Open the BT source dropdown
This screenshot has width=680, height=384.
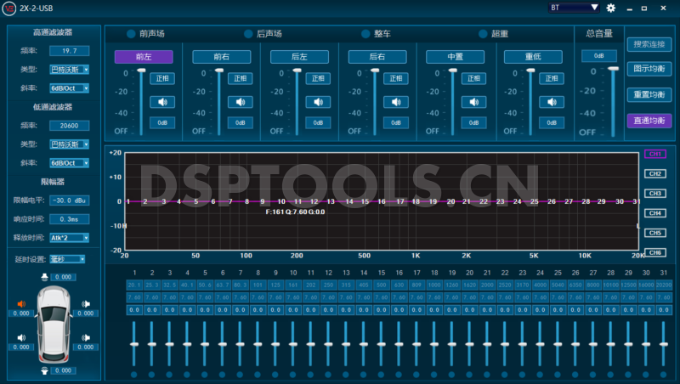click(x=575, y=8)
